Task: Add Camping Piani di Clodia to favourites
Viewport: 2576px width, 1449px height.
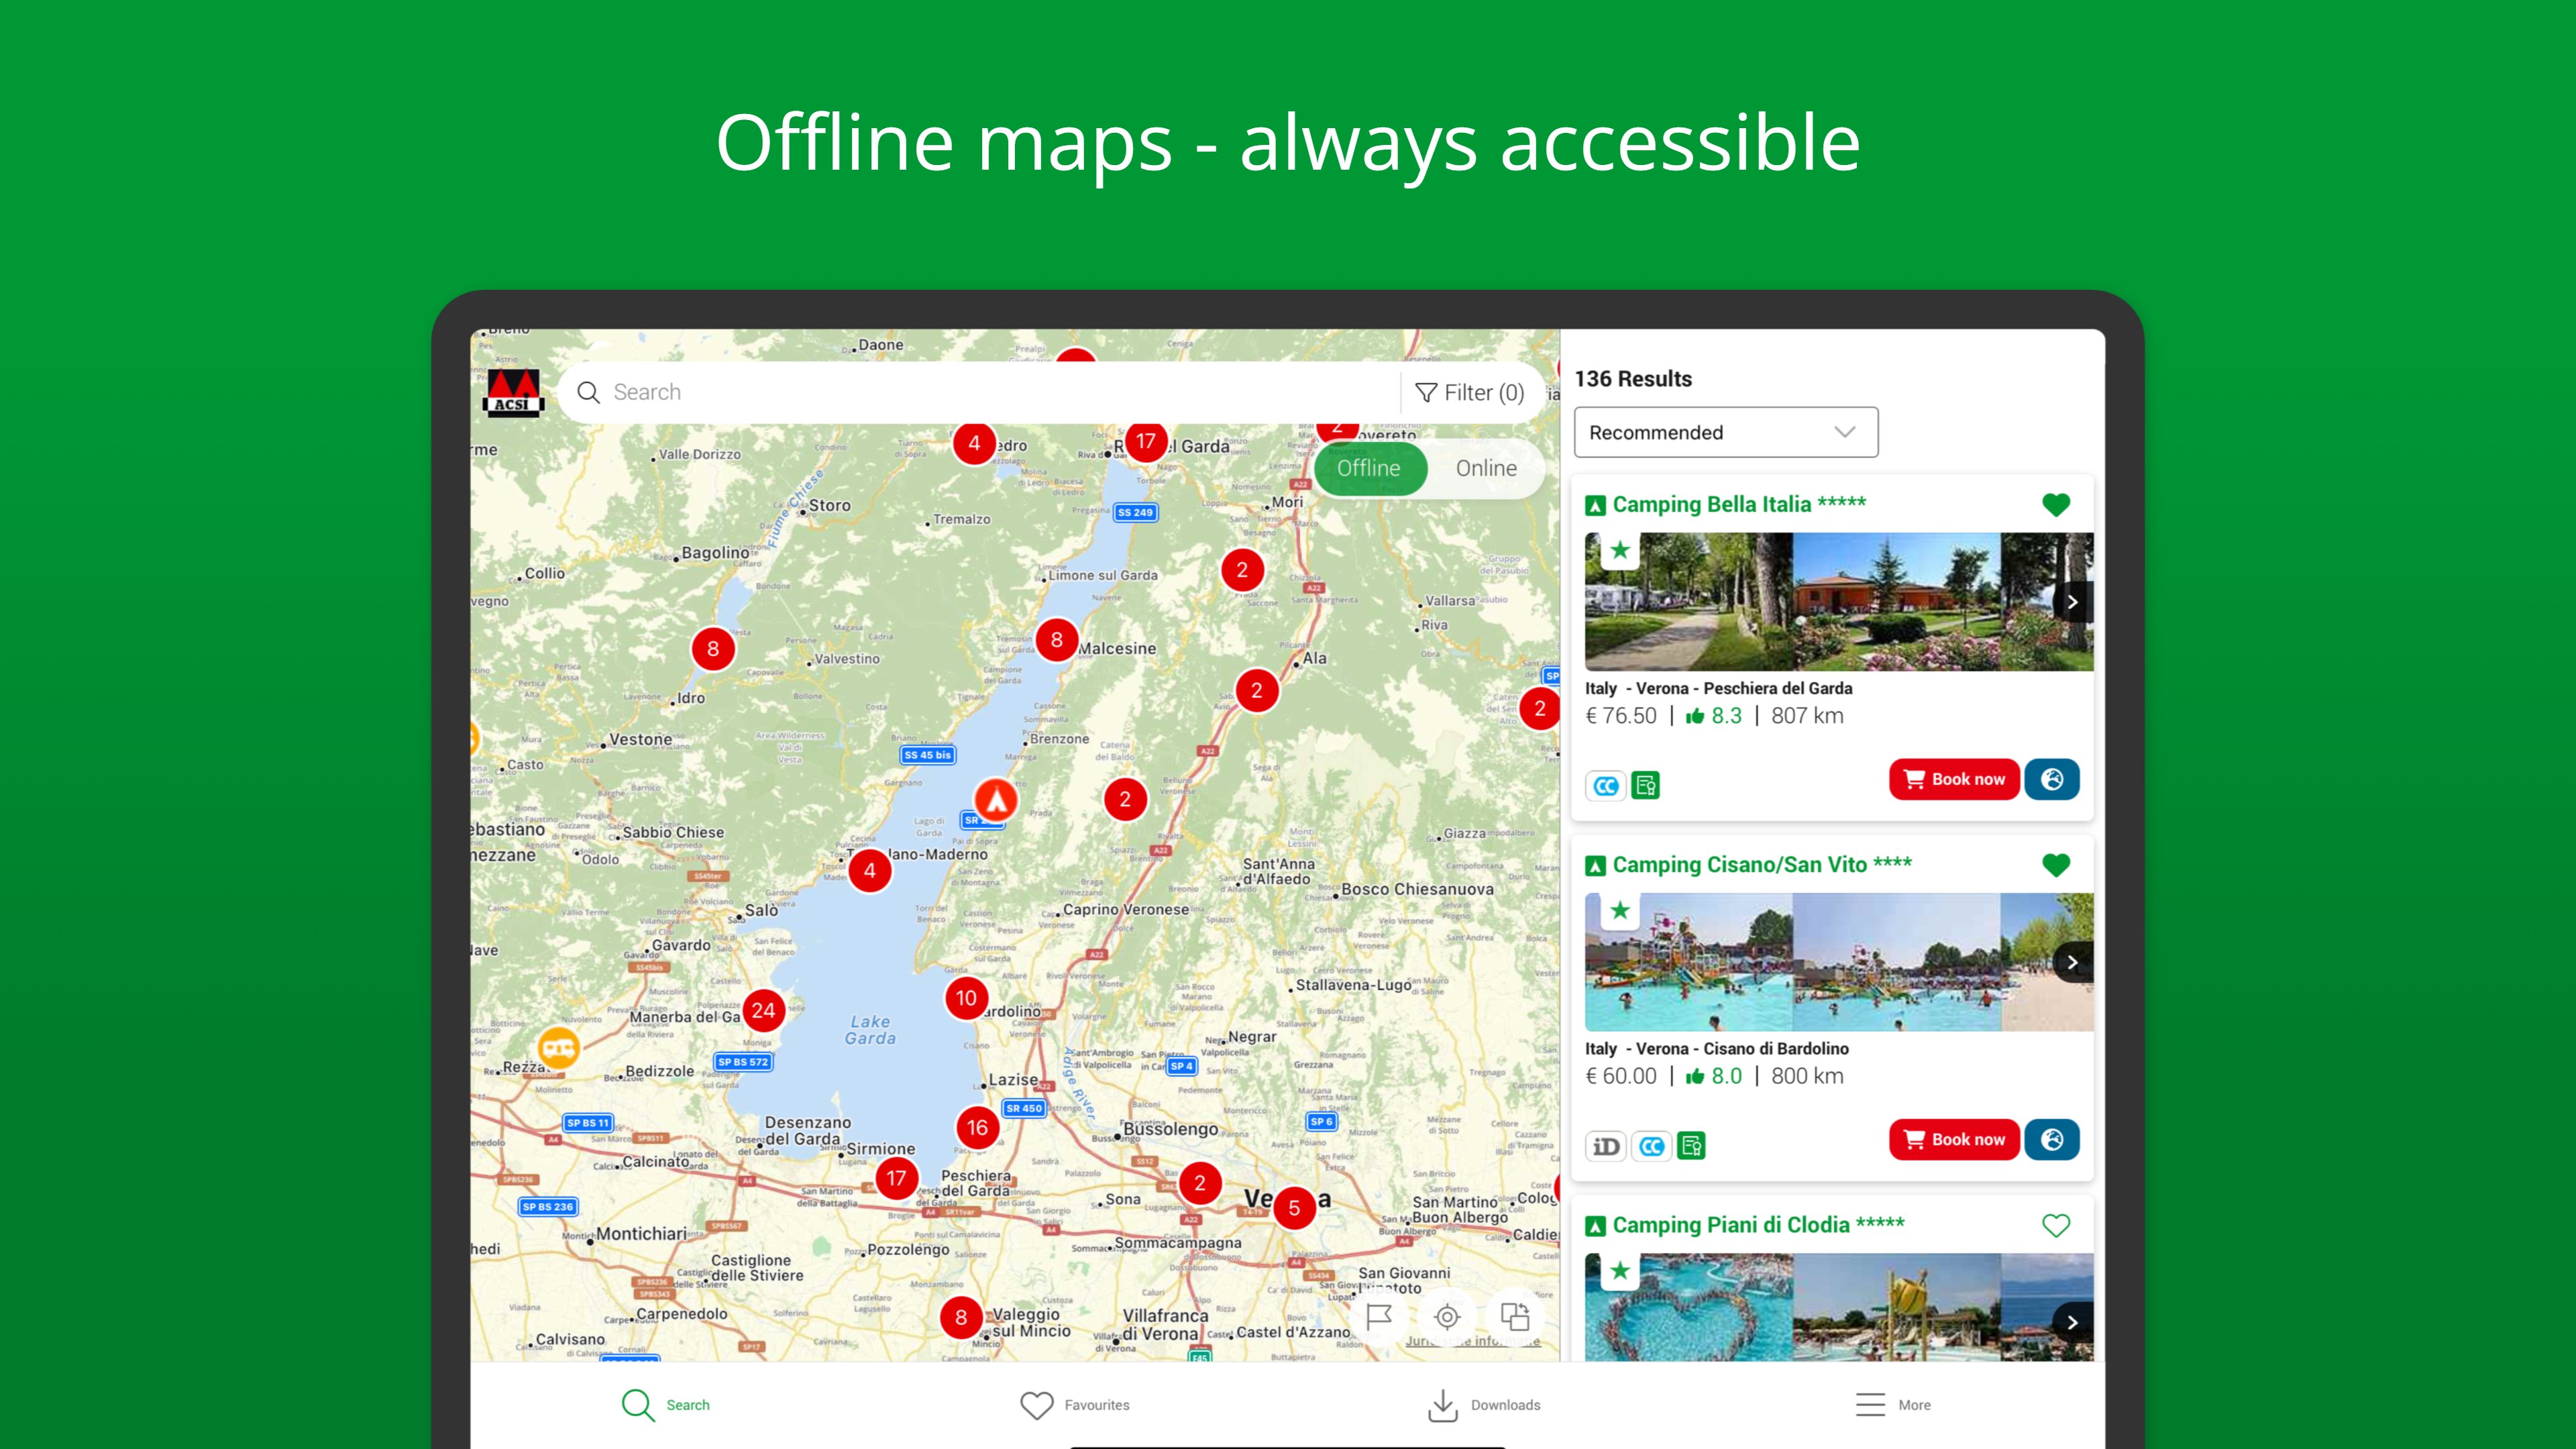Action: [2055, 1225]
